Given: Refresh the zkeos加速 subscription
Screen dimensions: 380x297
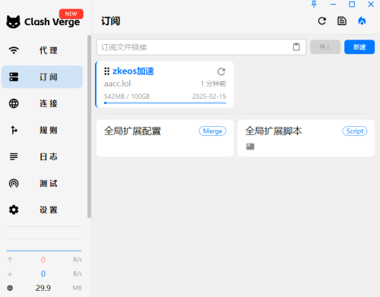Looking at the screenshot, I should point(221,71).
